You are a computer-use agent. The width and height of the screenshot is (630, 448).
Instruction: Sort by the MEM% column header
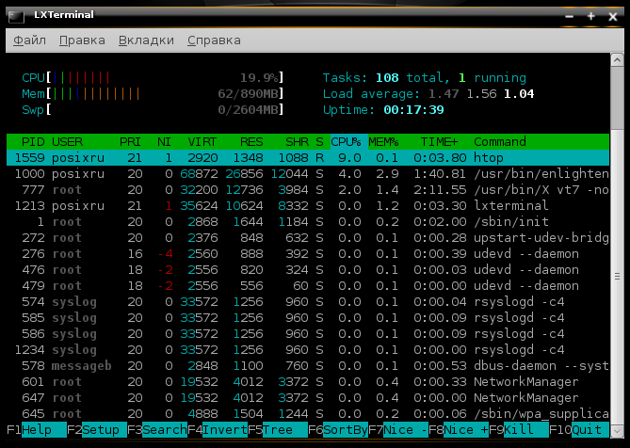click(x=383, y=142)
